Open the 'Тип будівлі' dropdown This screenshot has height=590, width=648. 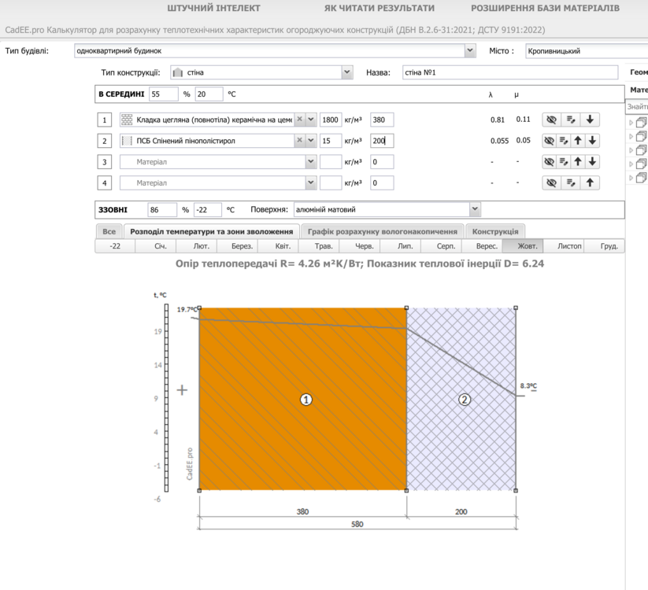pyautogui.click(x=271, y=50)
